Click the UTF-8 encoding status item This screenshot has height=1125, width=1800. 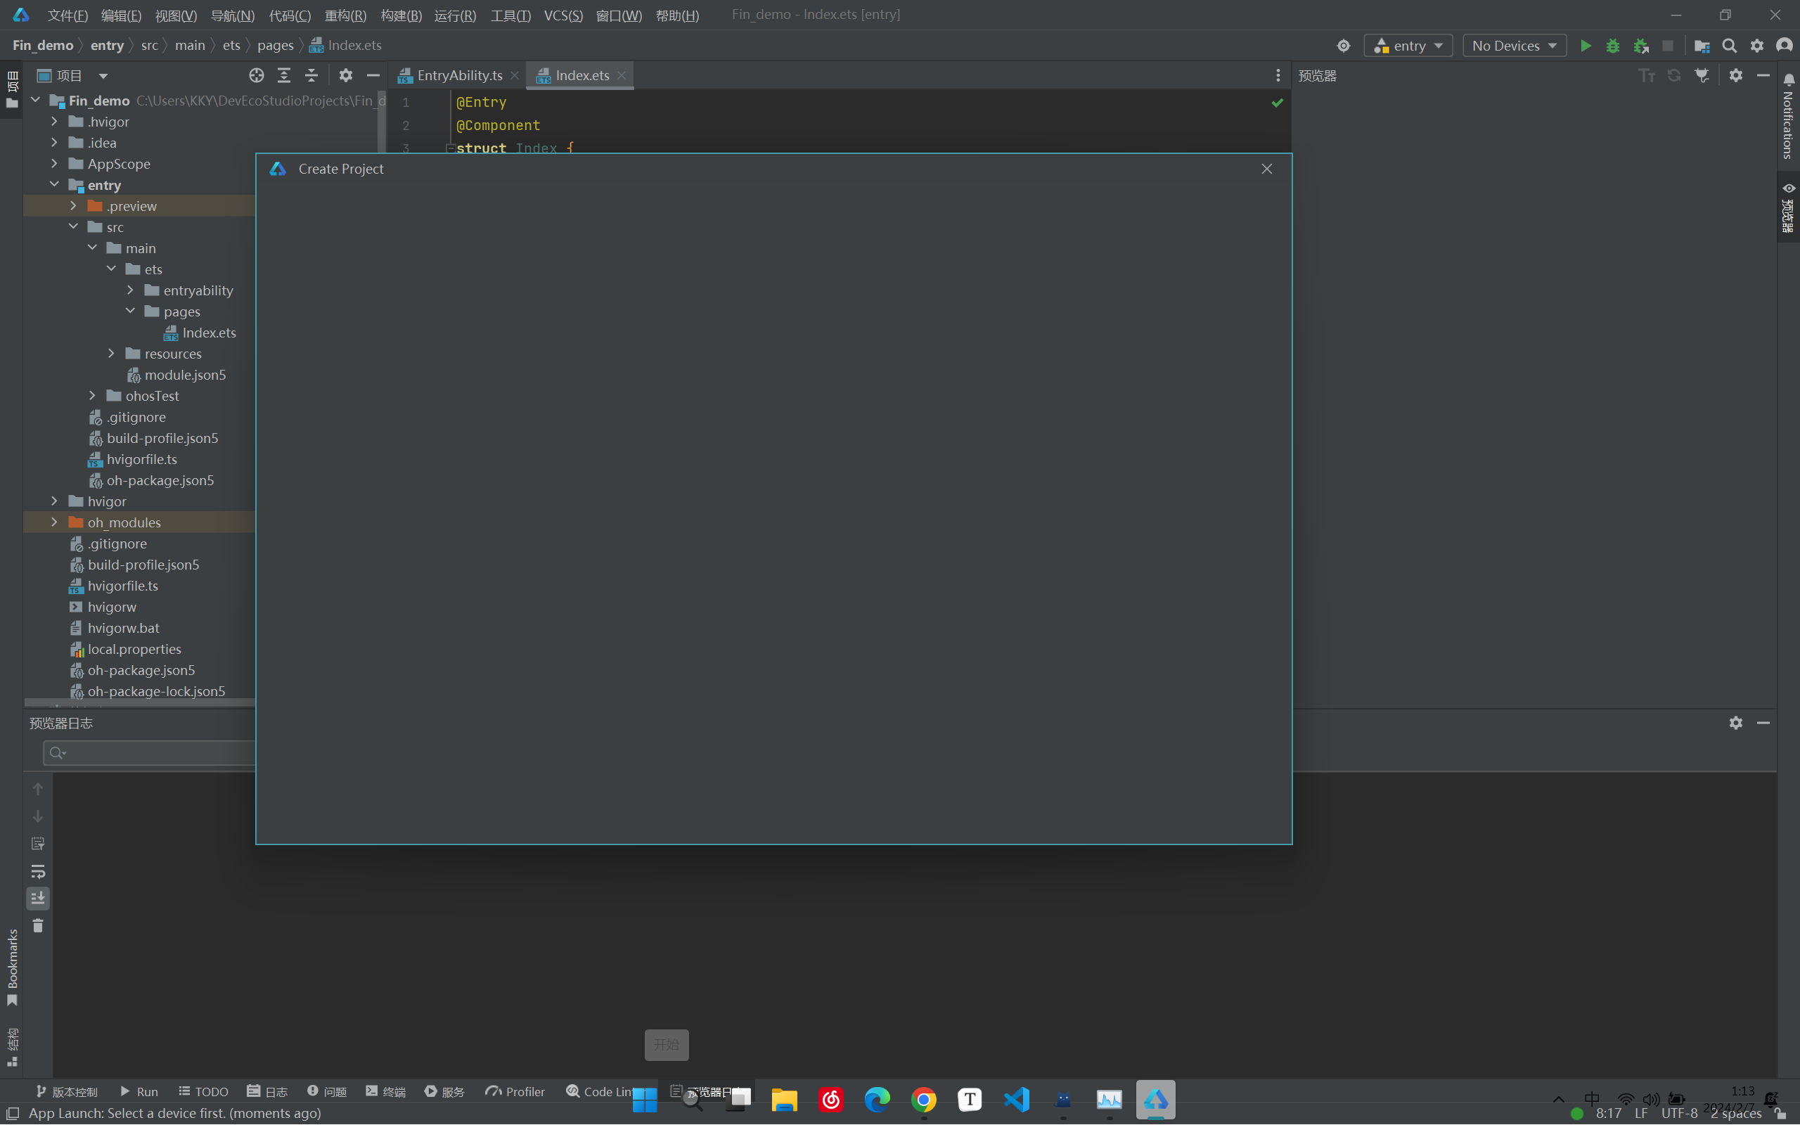[x=1680, y=1113]
